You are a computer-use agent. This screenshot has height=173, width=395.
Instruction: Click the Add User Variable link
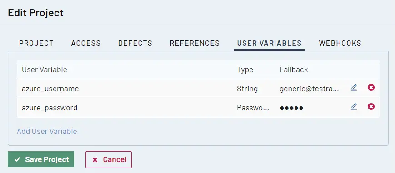tap(47, 131)
